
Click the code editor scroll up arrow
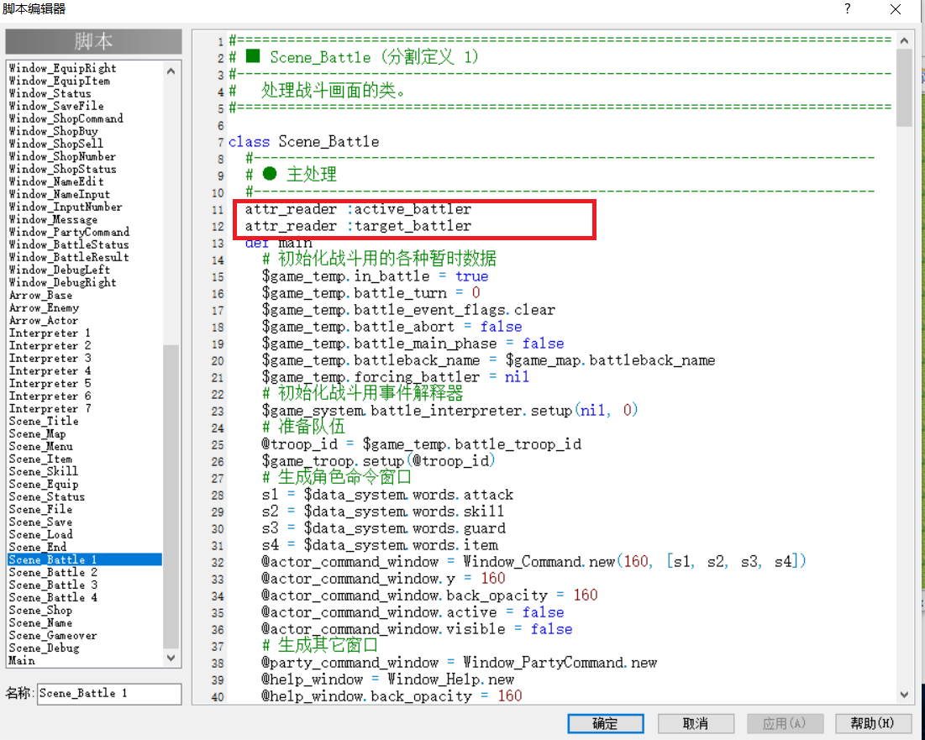(904, 40)
